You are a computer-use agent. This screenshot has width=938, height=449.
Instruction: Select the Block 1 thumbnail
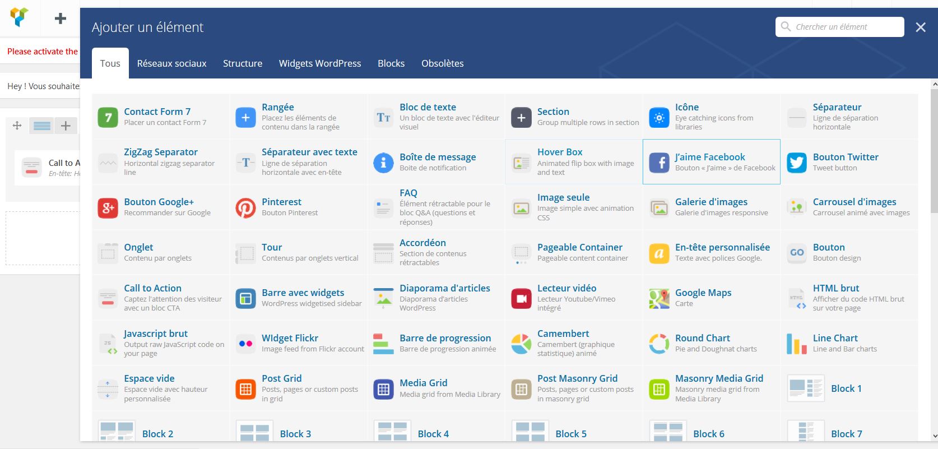pyautogui.click(x=806, y=388)
